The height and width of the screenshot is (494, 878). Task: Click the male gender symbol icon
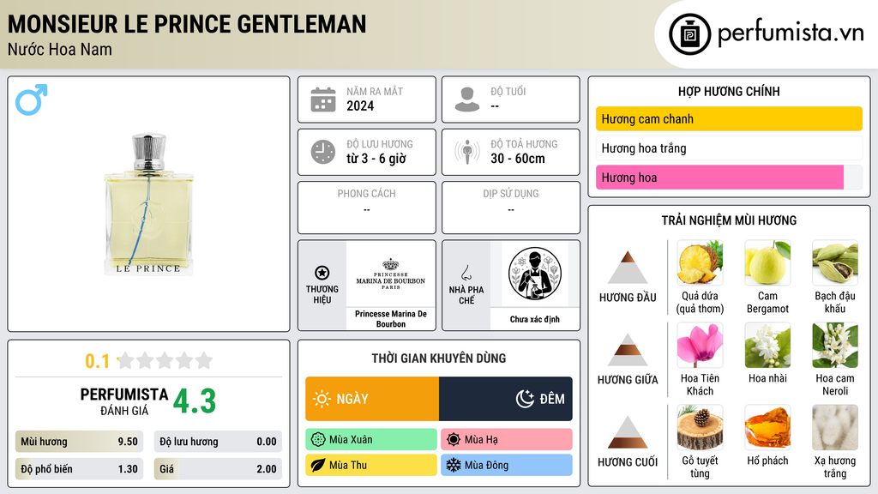pyautogui.click(x=32, y=99)
